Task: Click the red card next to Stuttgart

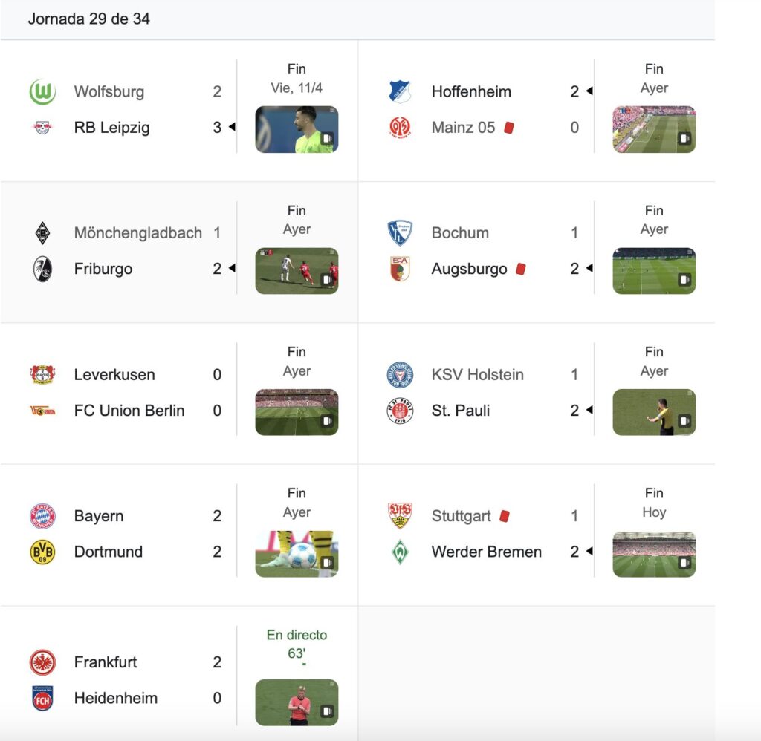Action: point(505,516)
